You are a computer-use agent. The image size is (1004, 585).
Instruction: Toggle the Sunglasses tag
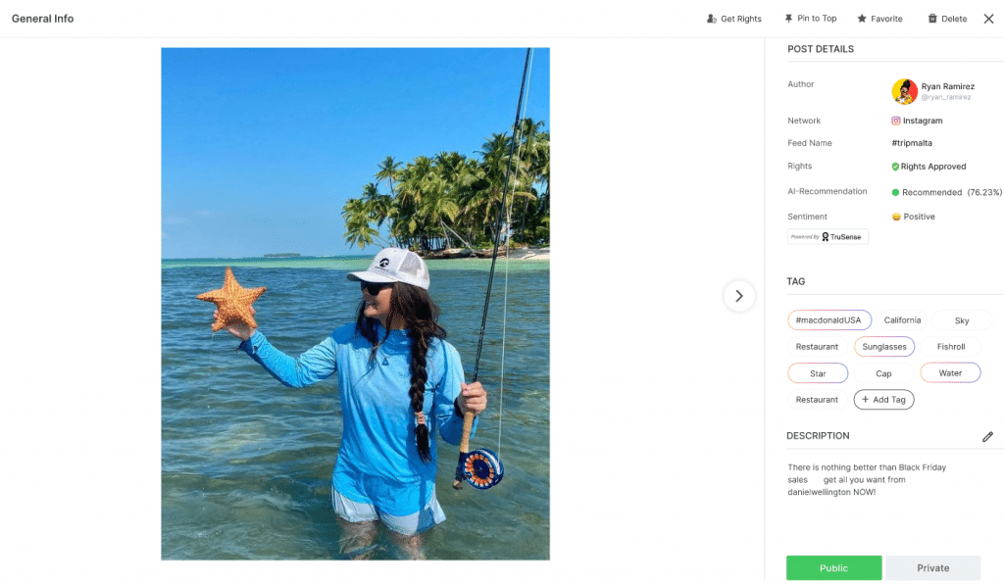point(884,346)
